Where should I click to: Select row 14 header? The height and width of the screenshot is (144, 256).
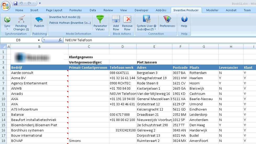pos(3,120)
